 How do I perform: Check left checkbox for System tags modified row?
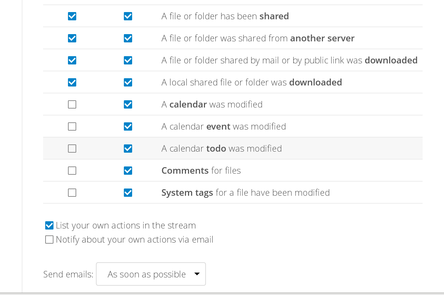pos(72,193)
